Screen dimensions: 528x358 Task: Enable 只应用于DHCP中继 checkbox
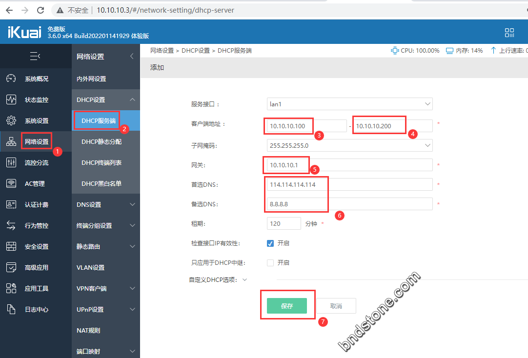[x=270, y=263]
